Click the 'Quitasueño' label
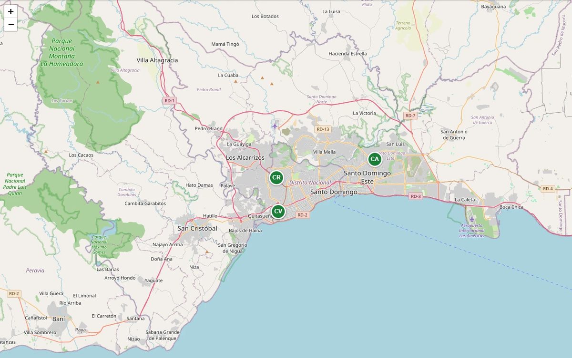 pos(262,216)
